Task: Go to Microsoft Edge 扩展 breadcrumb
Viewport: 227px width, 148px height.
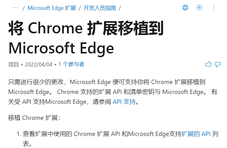Action: pos(52,8)
